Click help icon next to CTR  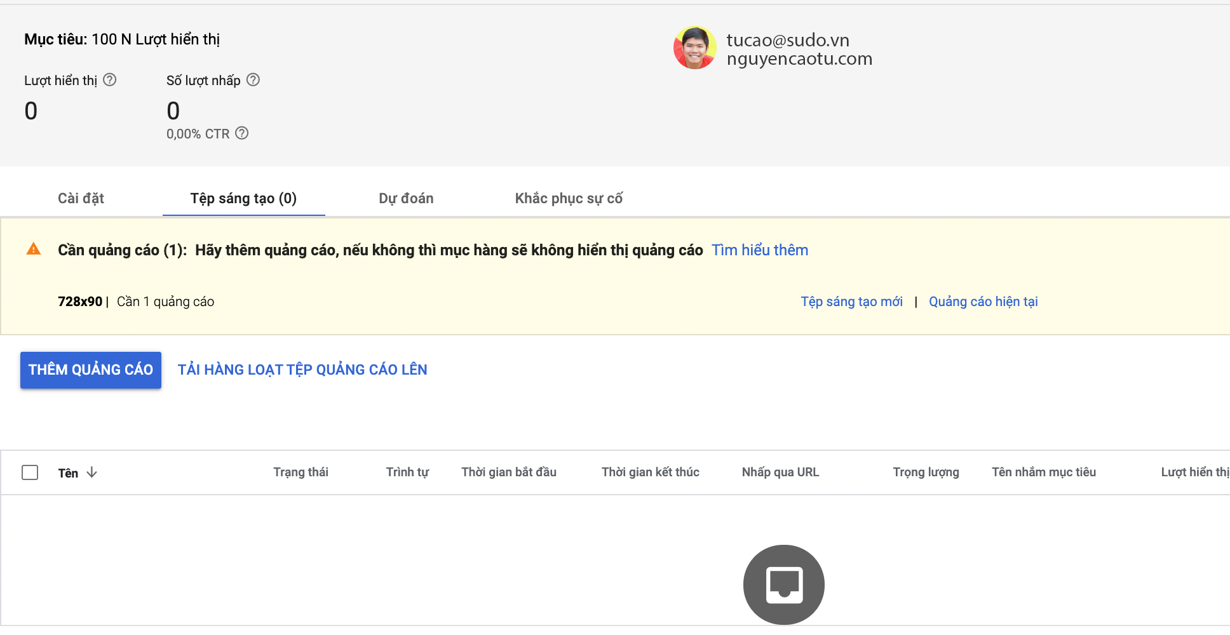point(242,133)
